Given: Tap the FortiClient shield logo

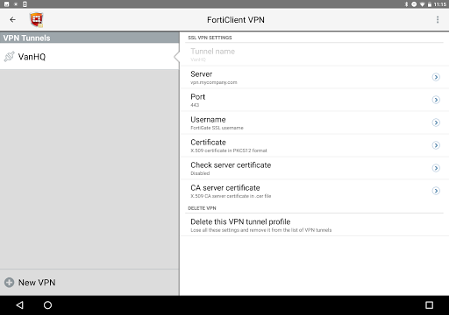Looking at the screenshot, I should pyautogui.click(x=37, y=20).
